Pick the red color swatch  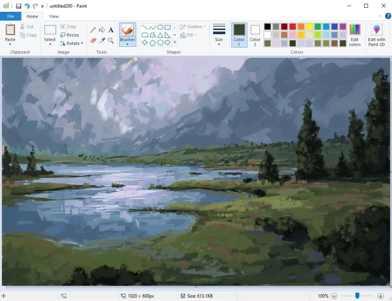(293, 27)
